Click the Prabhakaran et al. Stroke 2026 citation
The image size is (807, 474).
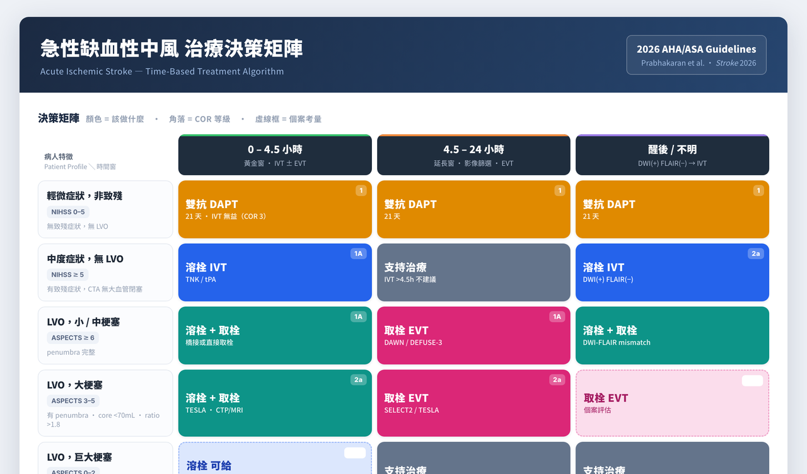coord(699,63)
